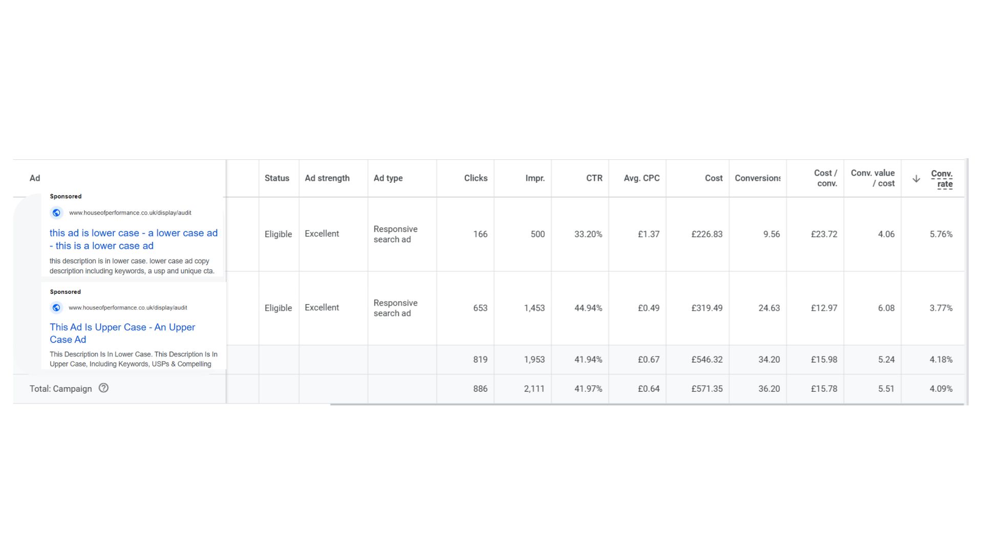Image resolution: width=983 pixels, height=553 pixels.
Task: Click the Total Campaign help question icon
Action: click(103, 388)
